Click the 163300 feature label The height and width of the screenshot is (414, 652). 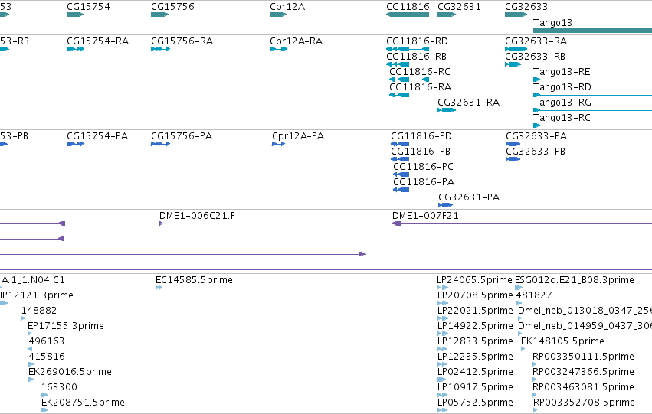coord(59,387)
